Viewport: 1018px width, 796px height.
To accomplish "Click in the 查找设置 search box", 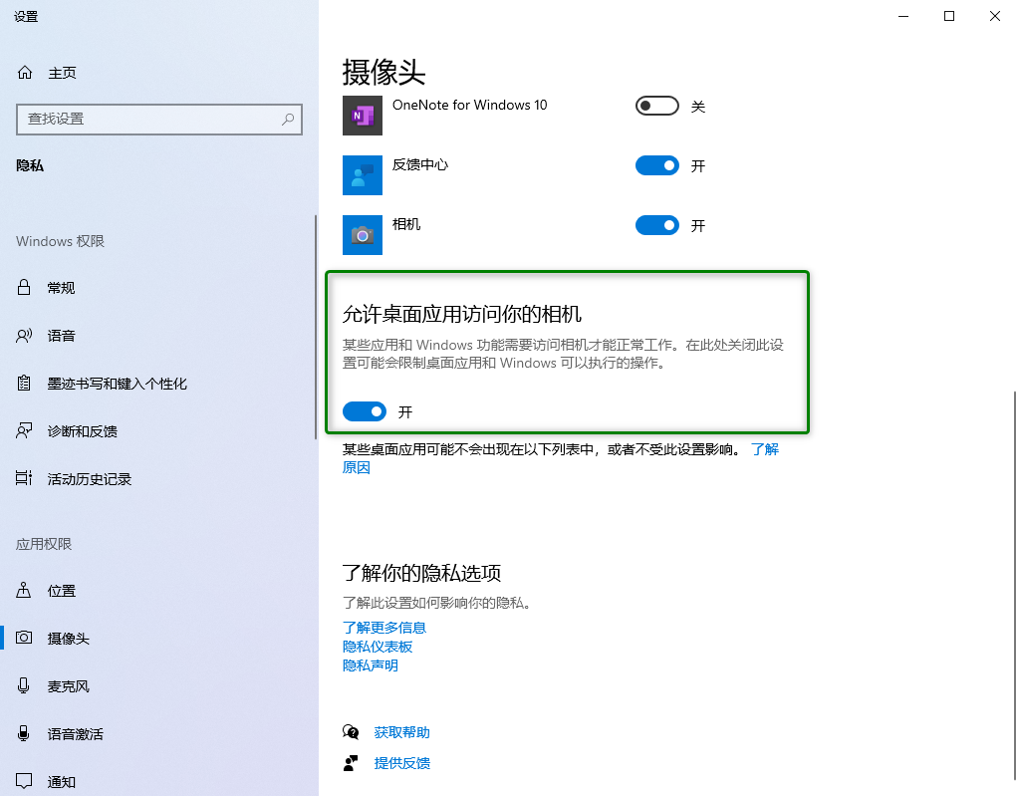I will pos(159,119).
